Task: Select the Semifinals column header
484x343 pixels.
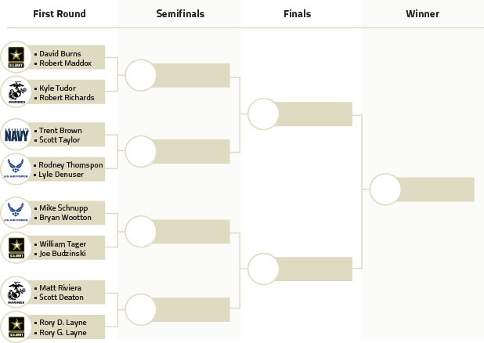Action: [x=180, y=13]
